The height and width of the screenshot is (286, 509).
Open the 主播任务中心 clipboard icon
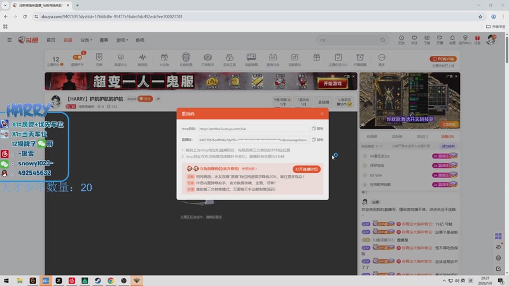338,59
